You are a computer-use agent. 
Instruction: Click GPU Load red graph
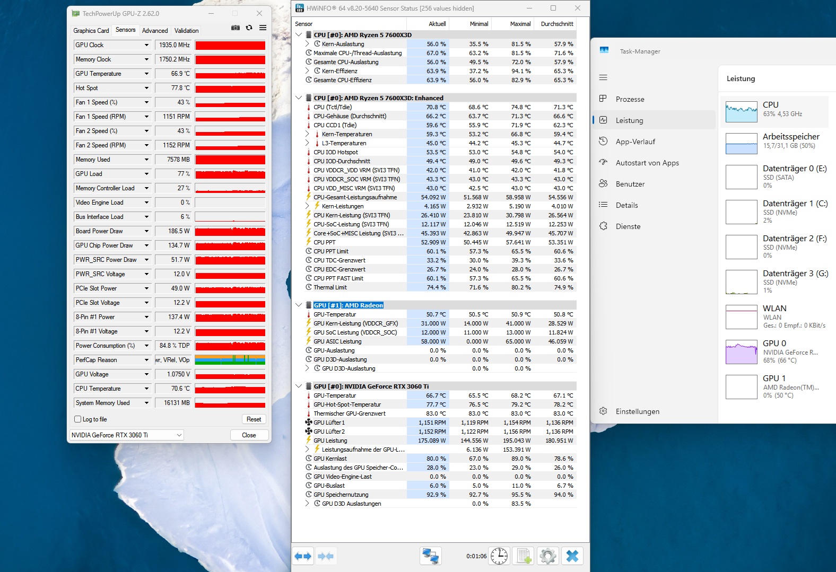click(x=230, y=174)
